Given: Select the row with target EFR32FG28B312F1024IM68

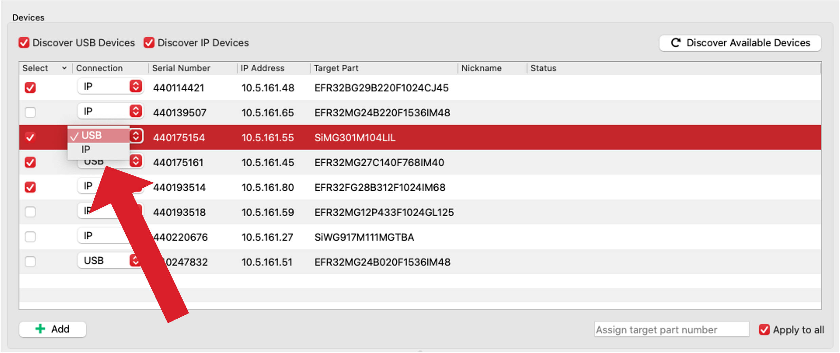Looking at the screenshot, I should [x=379, y=187].
